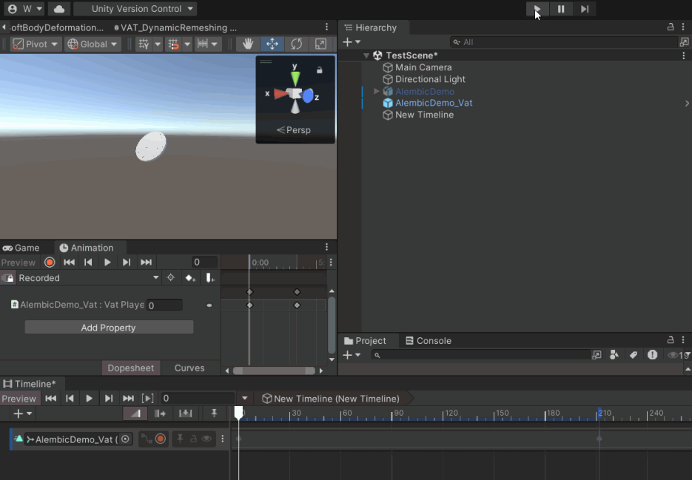Switch to the Animation tab
This screenshot has height=480, width=692.
pos(87,248)
